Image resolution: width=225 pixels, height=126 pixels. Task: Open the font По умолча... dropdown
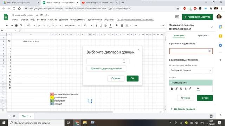pos(72,26)
